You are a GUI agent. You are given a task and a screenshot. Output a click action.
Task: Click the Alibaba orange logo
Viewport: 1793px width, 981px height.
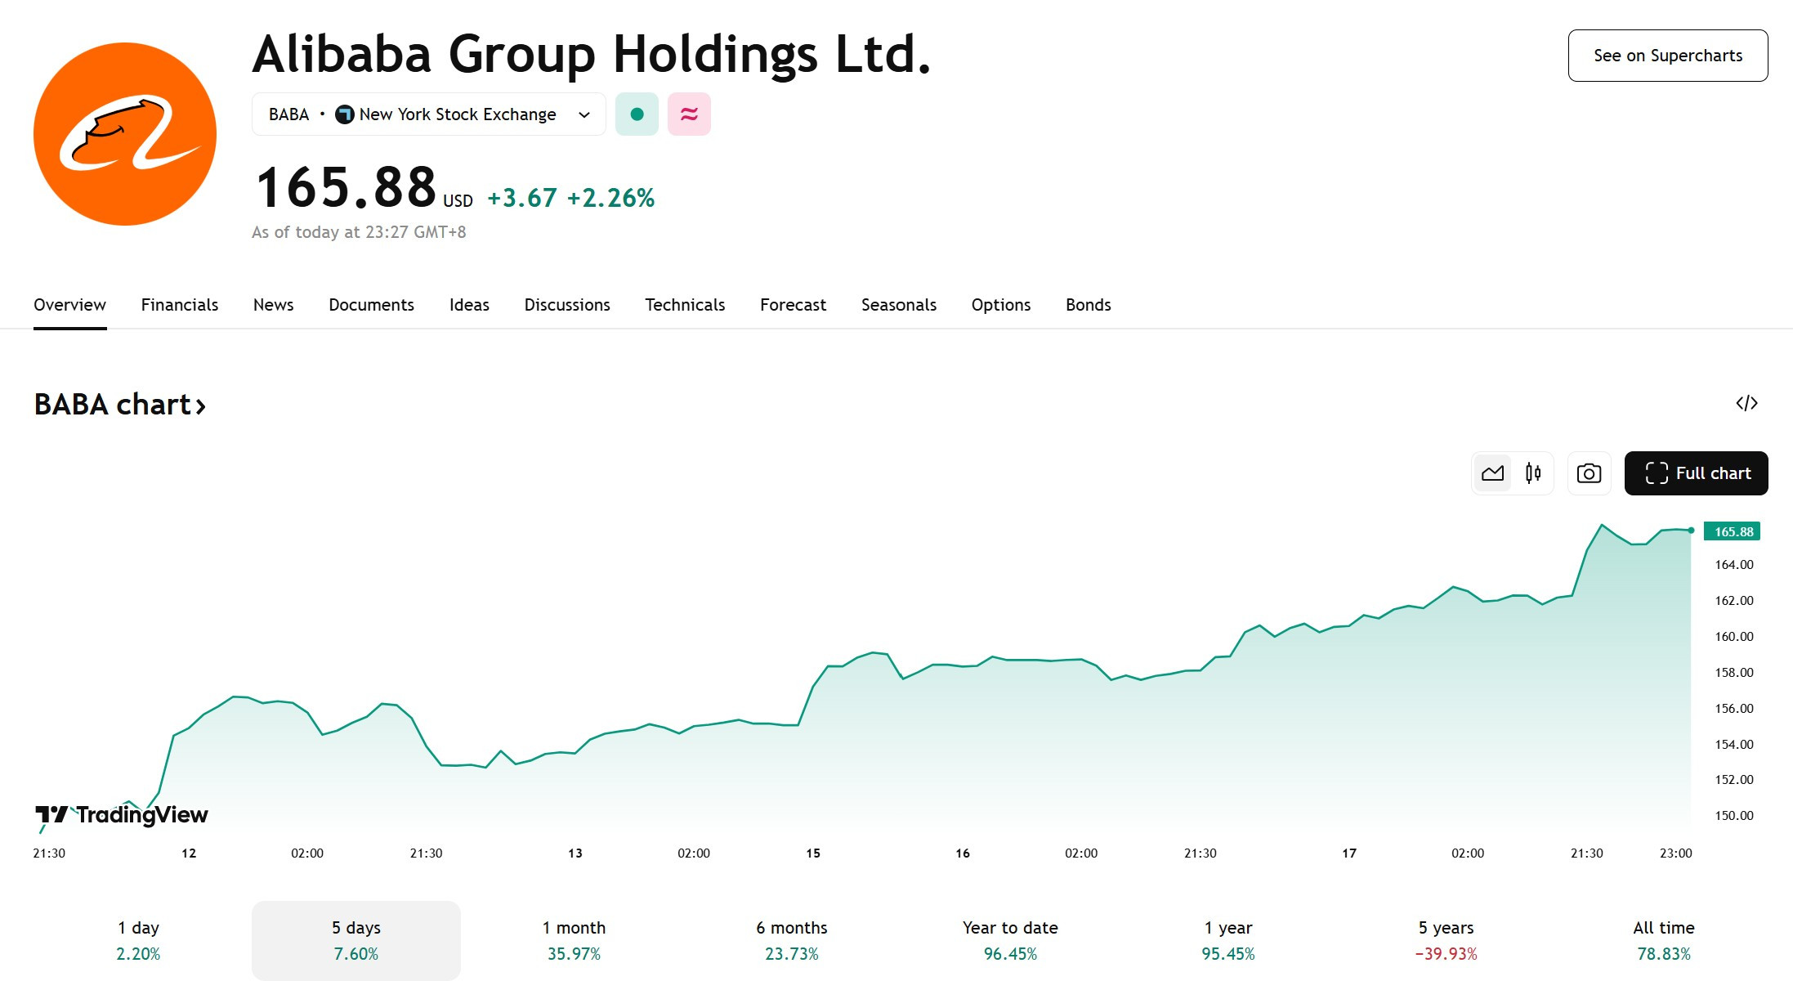coord(125,134)
